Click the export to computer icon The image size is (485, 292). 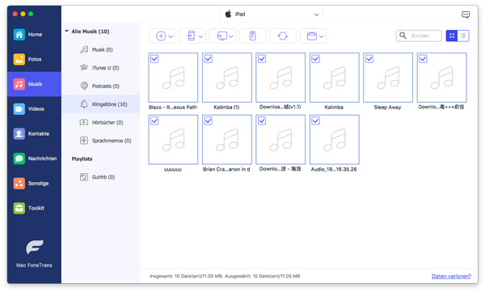coord(221,36)
